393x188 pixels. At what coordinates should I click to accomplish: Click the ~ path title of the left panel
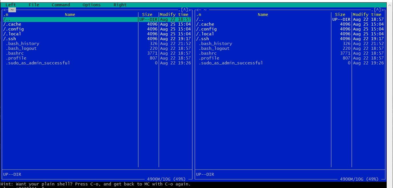pyautogui.click(x=12, y=10)
